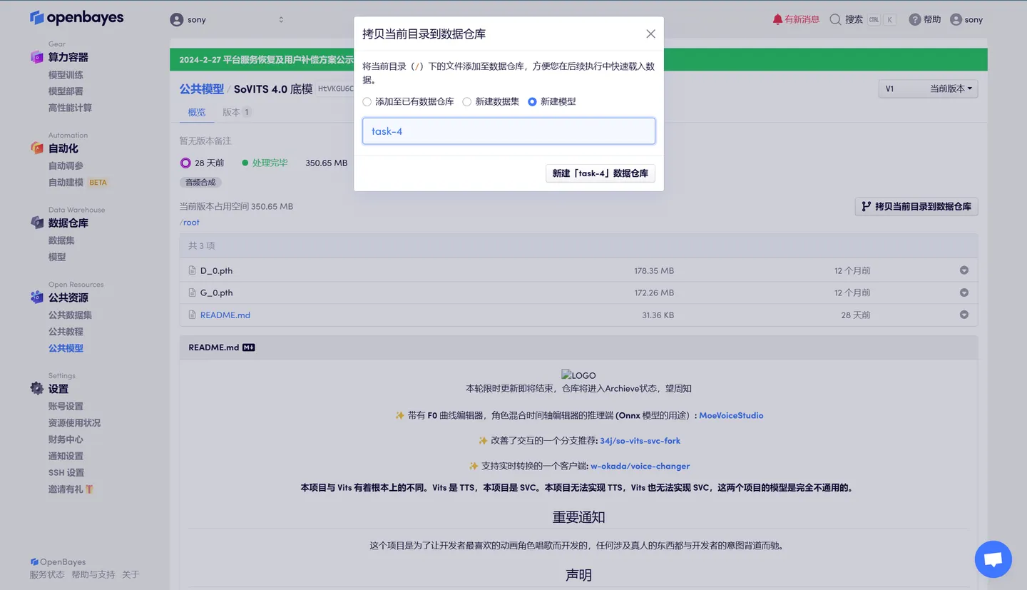Image resolution: width=1027 pixels, height=590 pixels.
Task: Open the 数据仓库 sidebar section icon
Action: click(x=38, y=223)
